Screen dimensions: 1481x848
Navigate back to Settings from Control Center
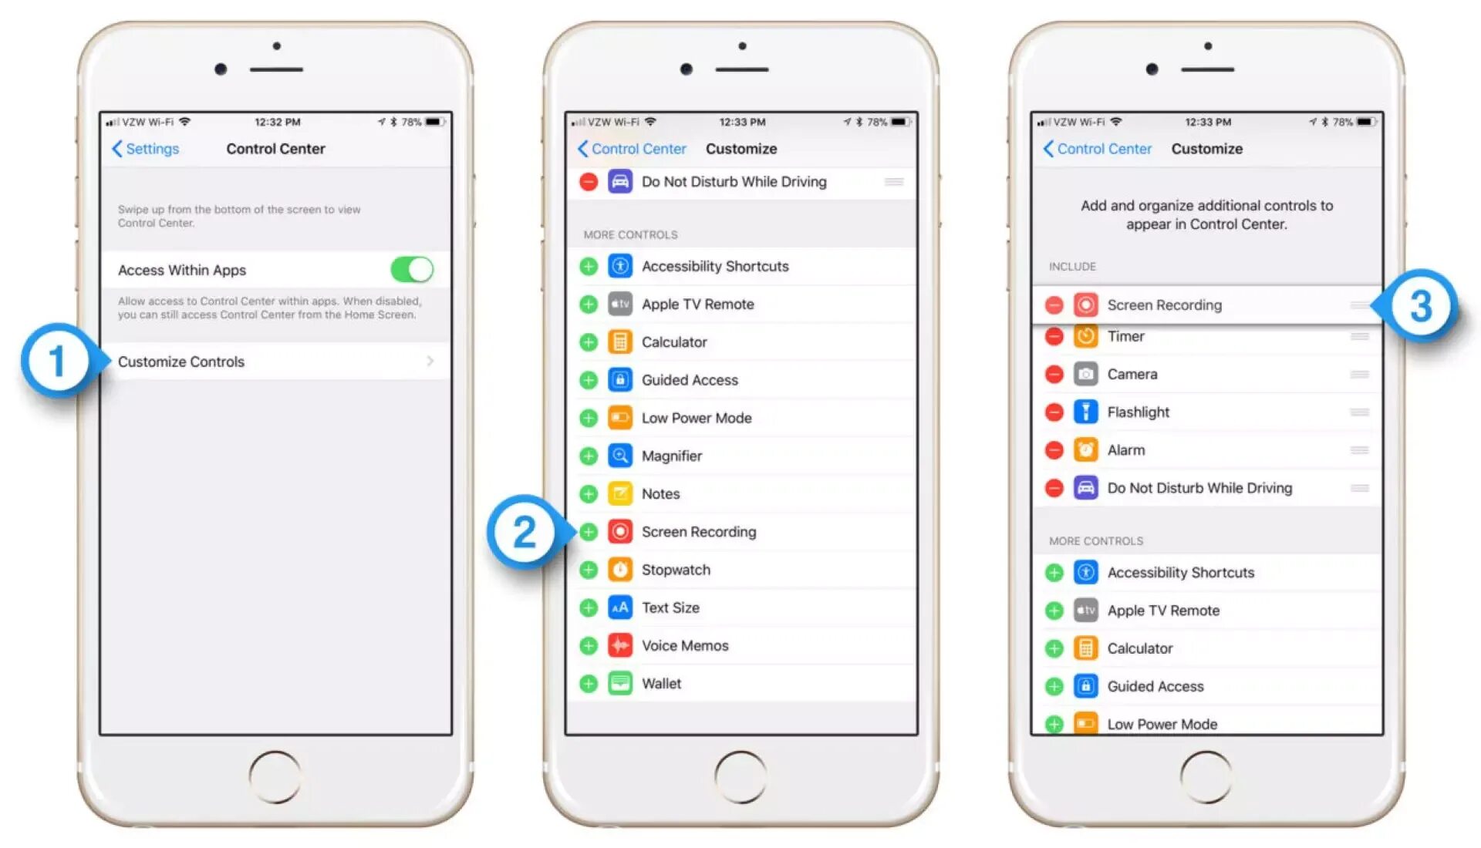pos(150,147)
